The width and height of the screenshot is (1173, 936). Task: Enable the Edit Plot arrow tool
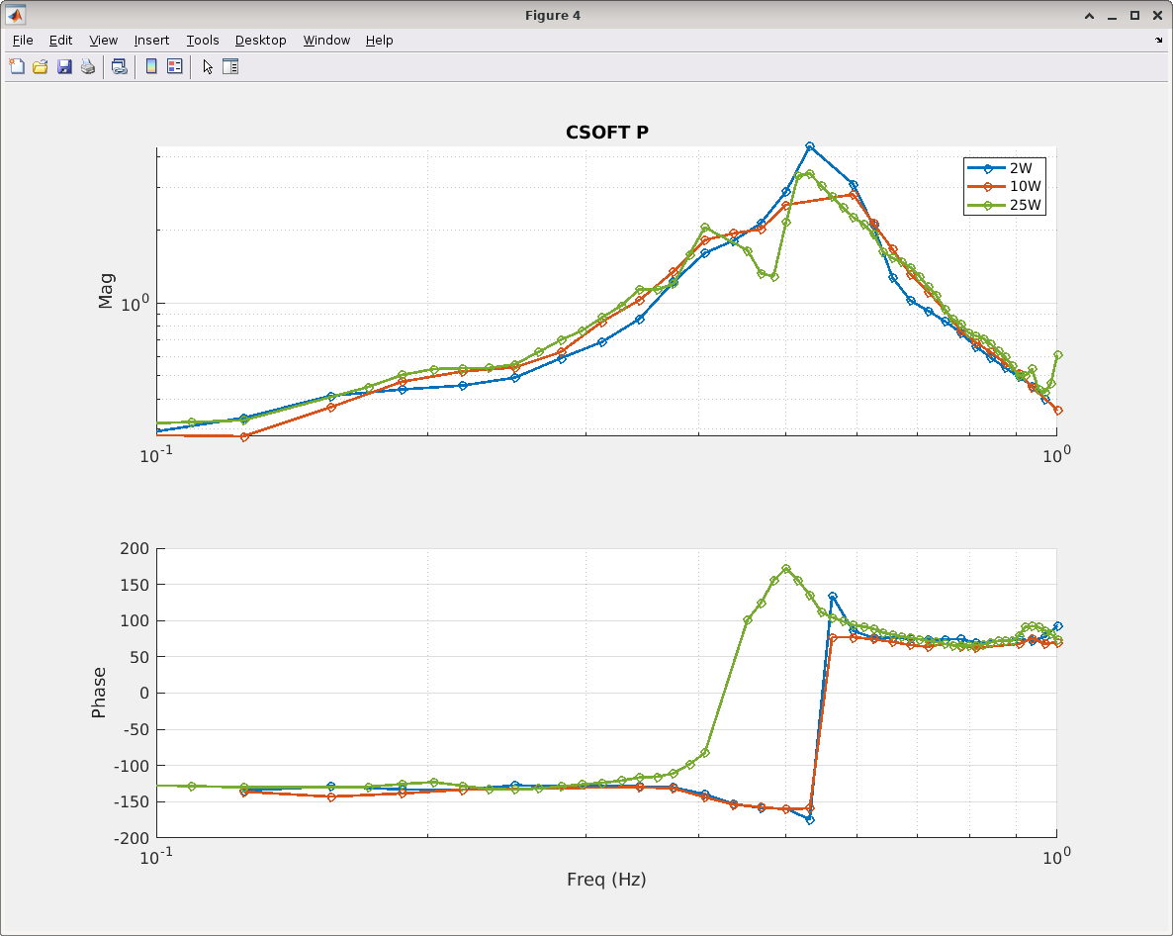pos(207,66)
